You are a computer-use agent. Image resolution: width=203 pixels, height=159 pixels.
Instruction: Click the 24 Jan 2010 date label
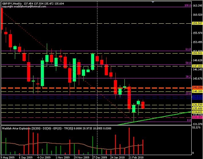(x=118, y=157)
